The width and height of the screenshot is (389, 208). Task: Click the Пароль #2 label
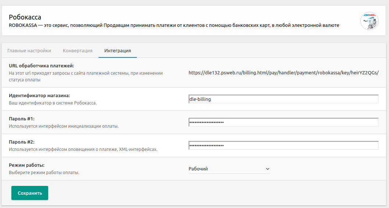coord(22,142)
